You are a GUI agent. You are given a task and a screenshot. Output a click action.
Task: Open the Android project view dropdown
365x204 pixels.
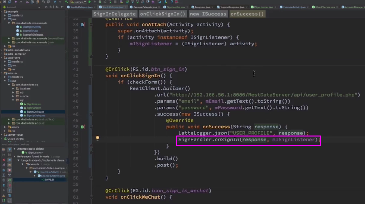22,7
